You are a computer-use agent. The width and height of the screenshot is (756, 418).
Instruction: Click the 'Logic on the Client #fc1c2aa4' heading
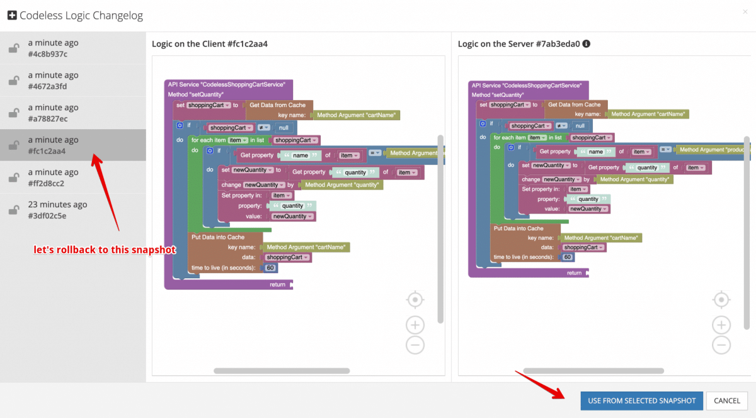(210, 44)
